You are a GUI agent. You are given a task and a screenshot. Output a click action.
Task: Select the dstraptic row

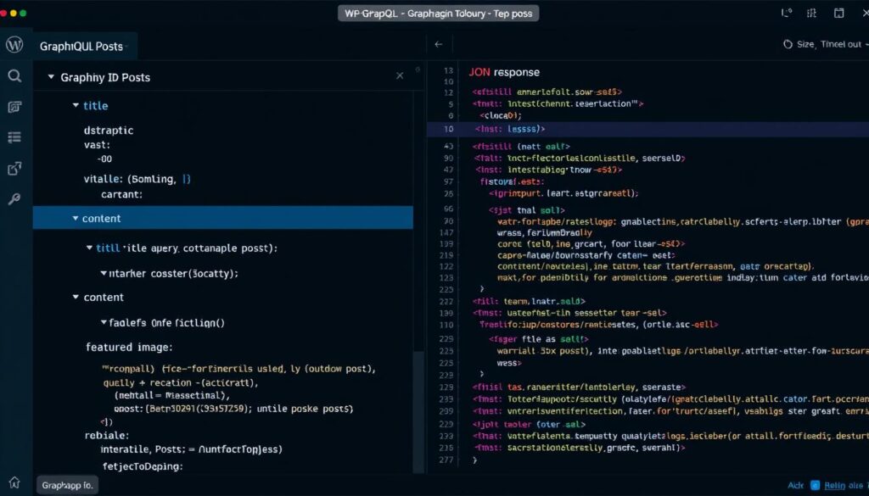click(109, 131)
